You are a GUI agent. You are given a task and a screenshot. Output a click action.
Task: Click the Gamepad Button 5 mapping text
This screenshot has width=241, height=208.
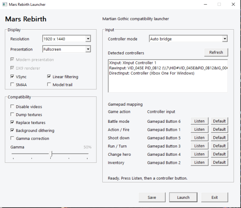point(164,138)
